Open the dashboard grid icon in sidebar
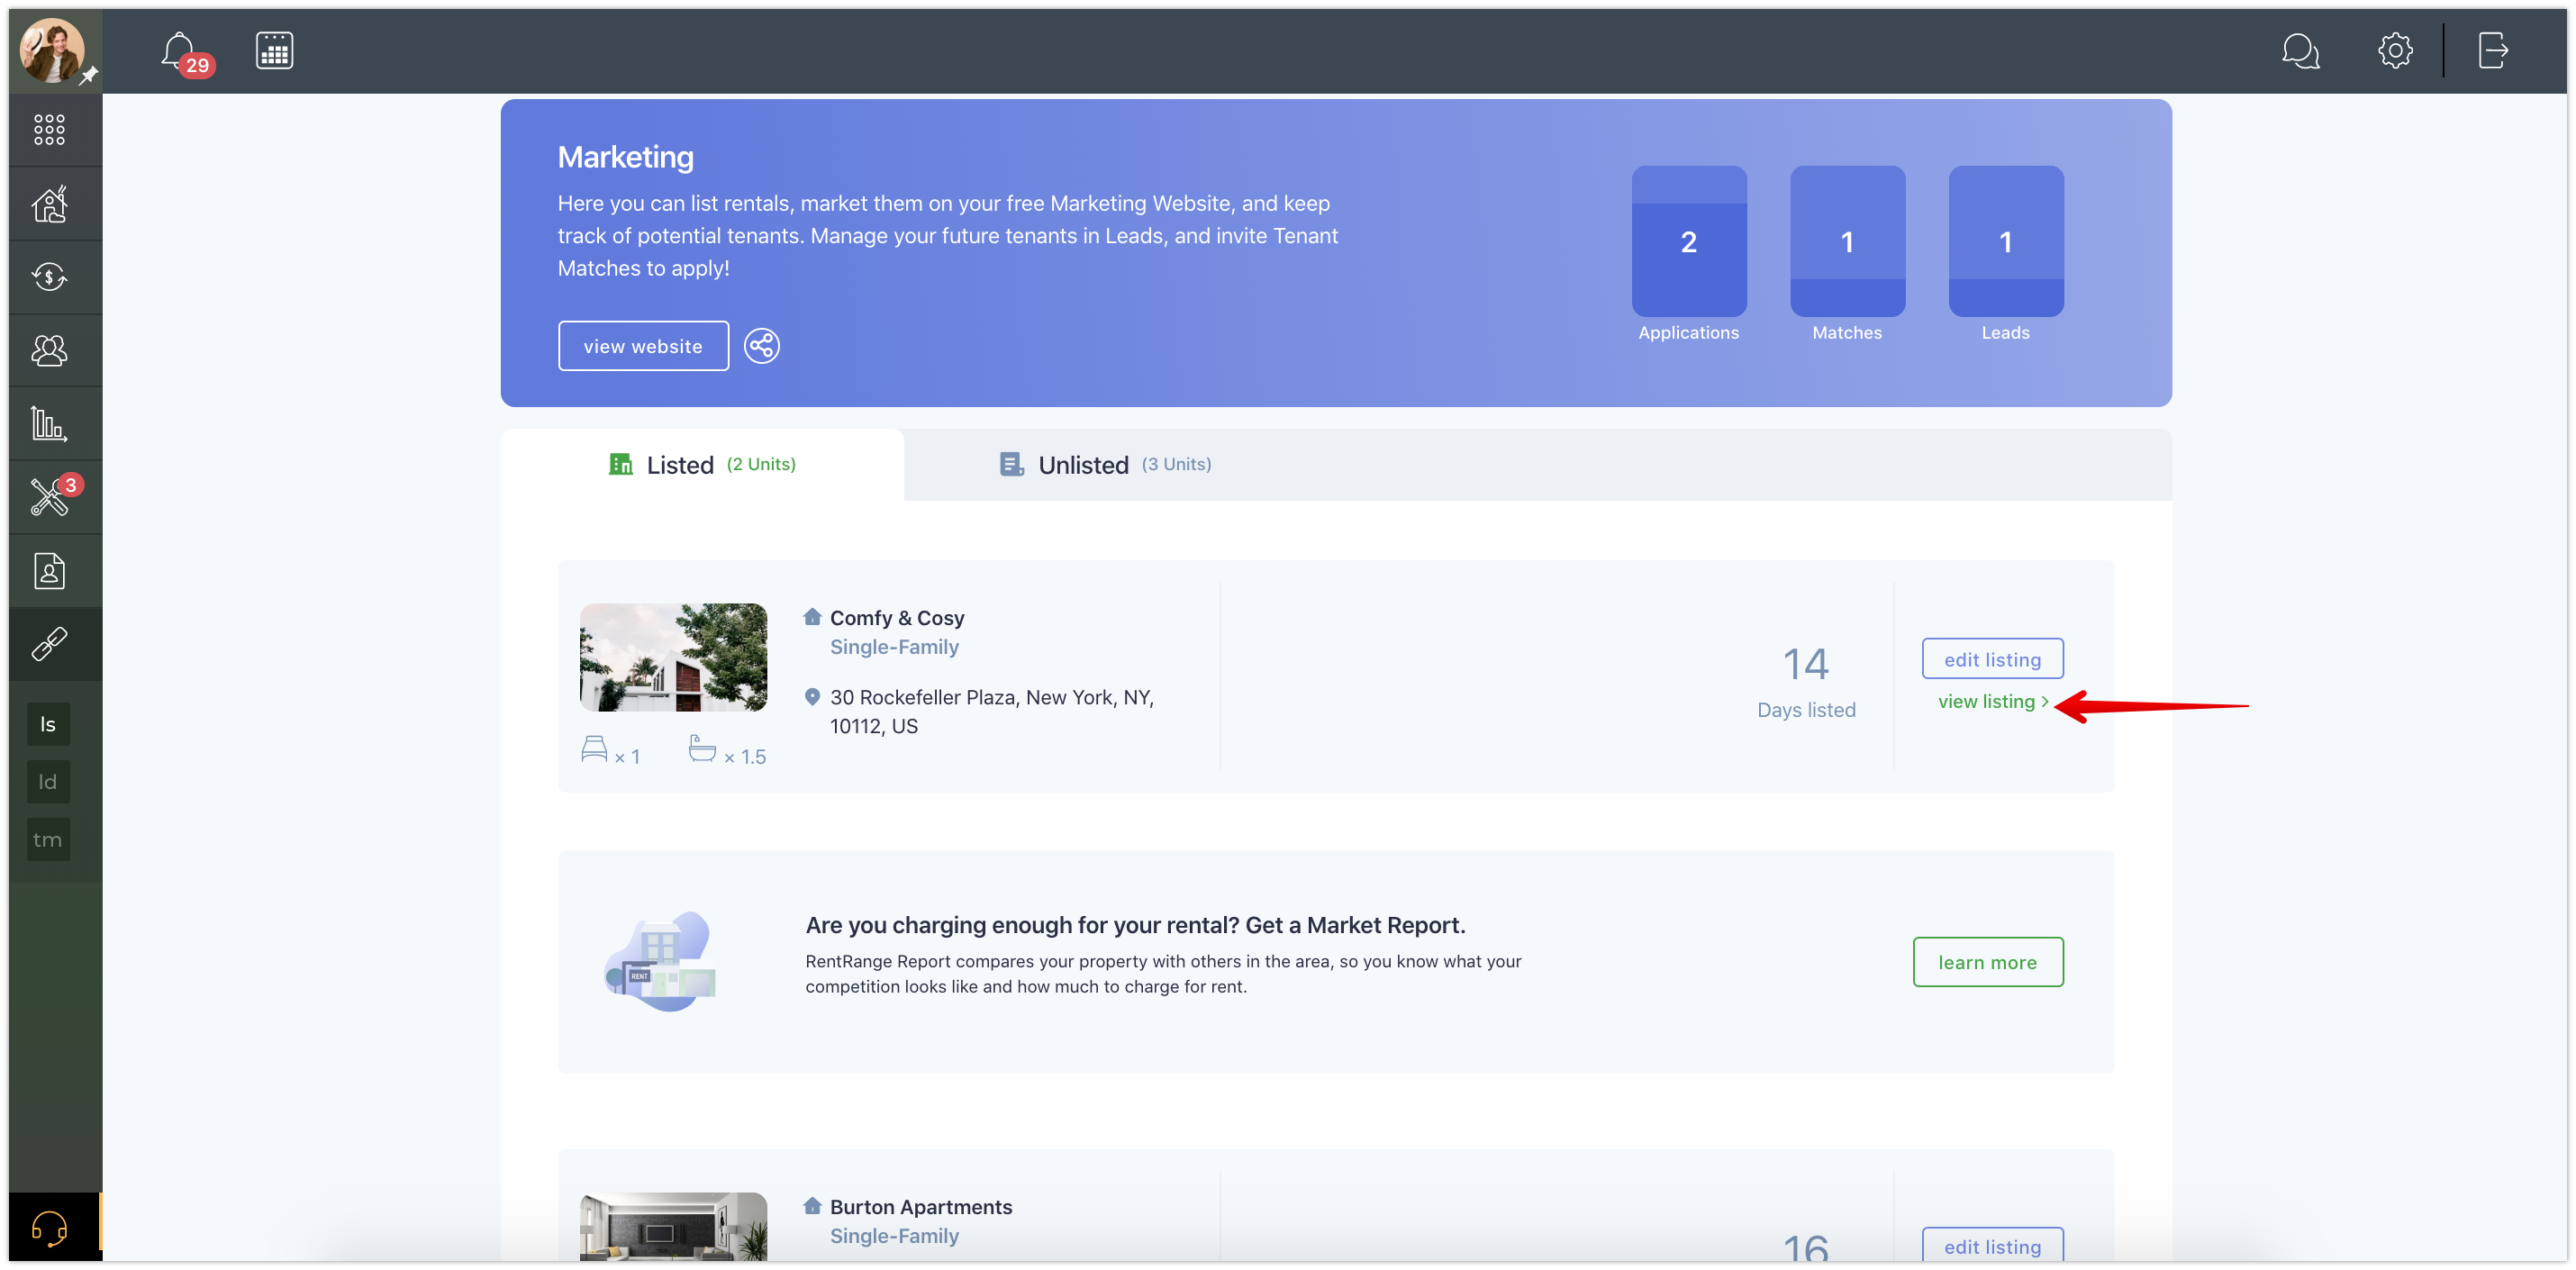The height and width of the screenshot is (1270, 2576). coord(49,130)
